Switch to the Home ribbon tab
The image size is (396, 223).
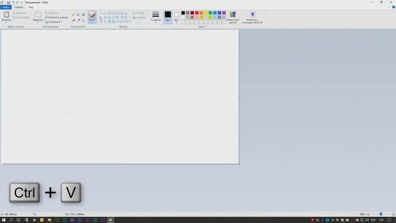(x=19, y=7)
